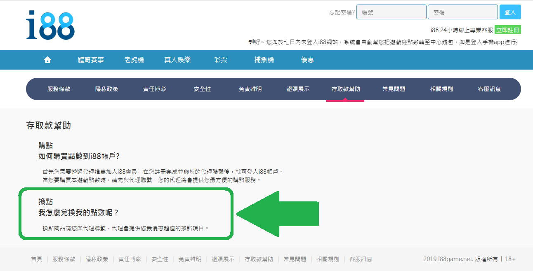533x271 pixels.
Task: Switch to the 服務條款 tab
Action: click(x=59, y=89)
